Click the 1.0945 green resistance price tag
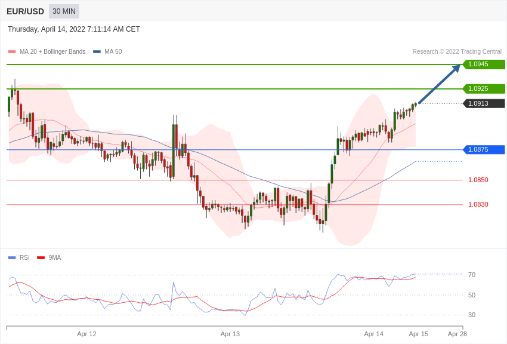The image size is (507, 344). point(484,64)
